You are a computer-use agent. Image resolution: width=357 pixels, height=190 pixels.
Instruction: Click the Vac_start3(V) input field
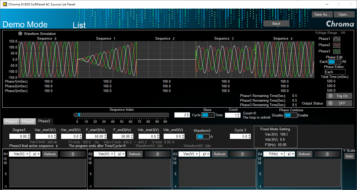tap(44, 136)
